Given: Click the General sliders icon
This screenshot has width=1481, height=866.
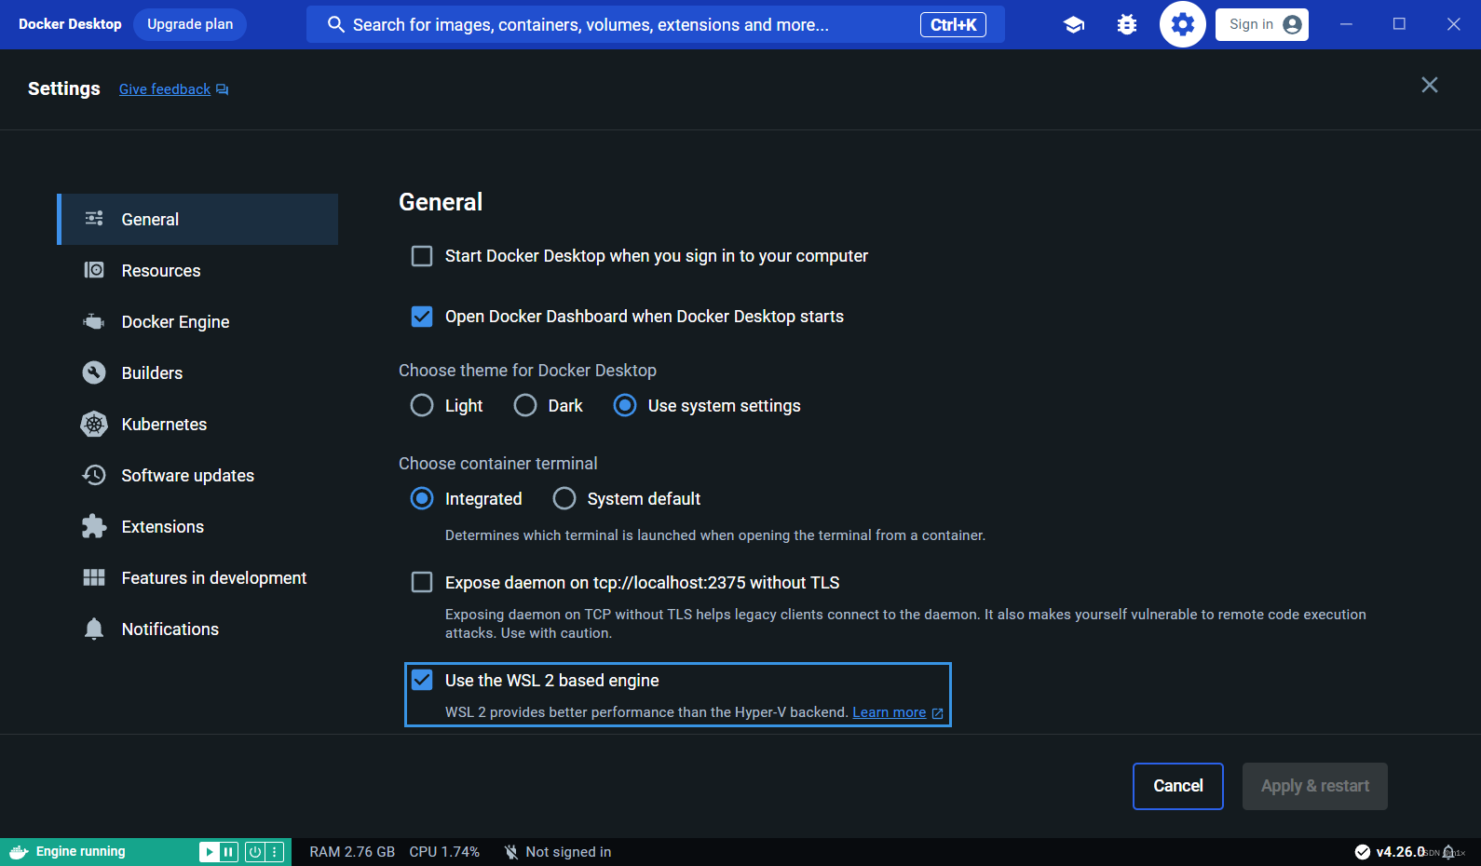Looking at the screenshot, I should (x=94, y=219).
